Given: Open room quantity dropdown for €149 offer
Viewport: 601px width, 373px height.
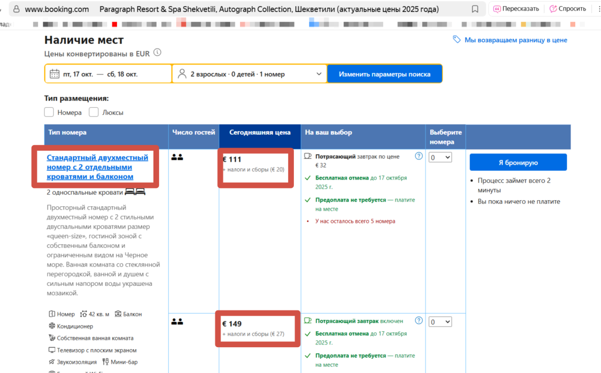Looking at the screenshot, I should click(x=440, y=322).
